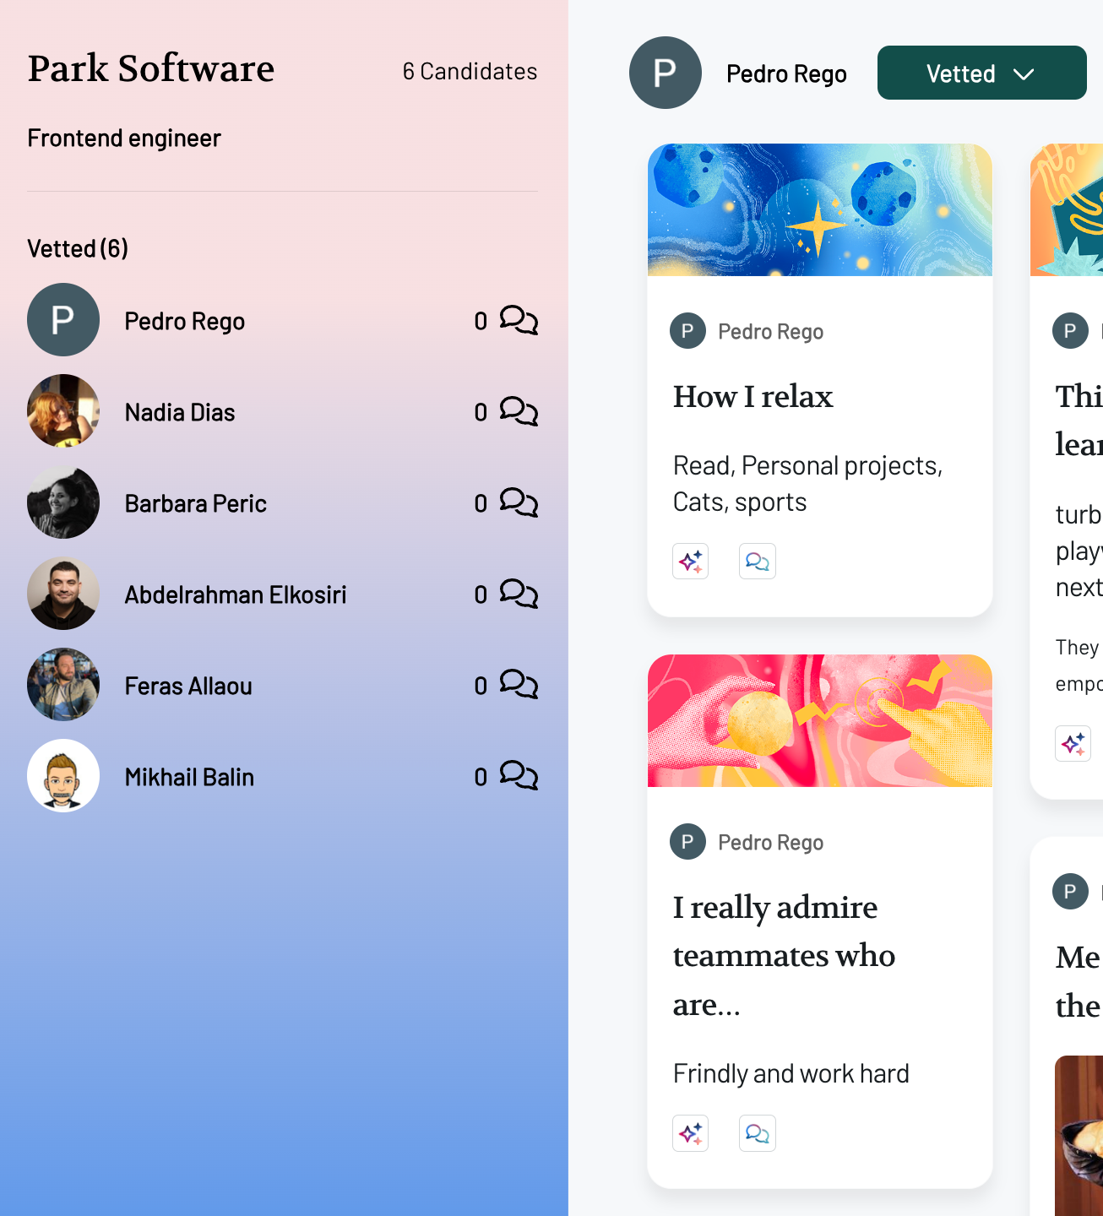Screen dimensions: 1103x1216
Task: Click chevron arrow in Vetted button
Action: pyautogui.click(x=1024, y=74)
